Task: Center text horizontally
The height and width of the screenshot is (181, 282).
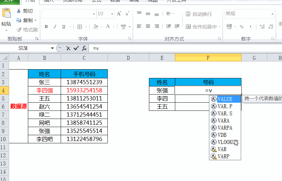Action: pos(148,26)
